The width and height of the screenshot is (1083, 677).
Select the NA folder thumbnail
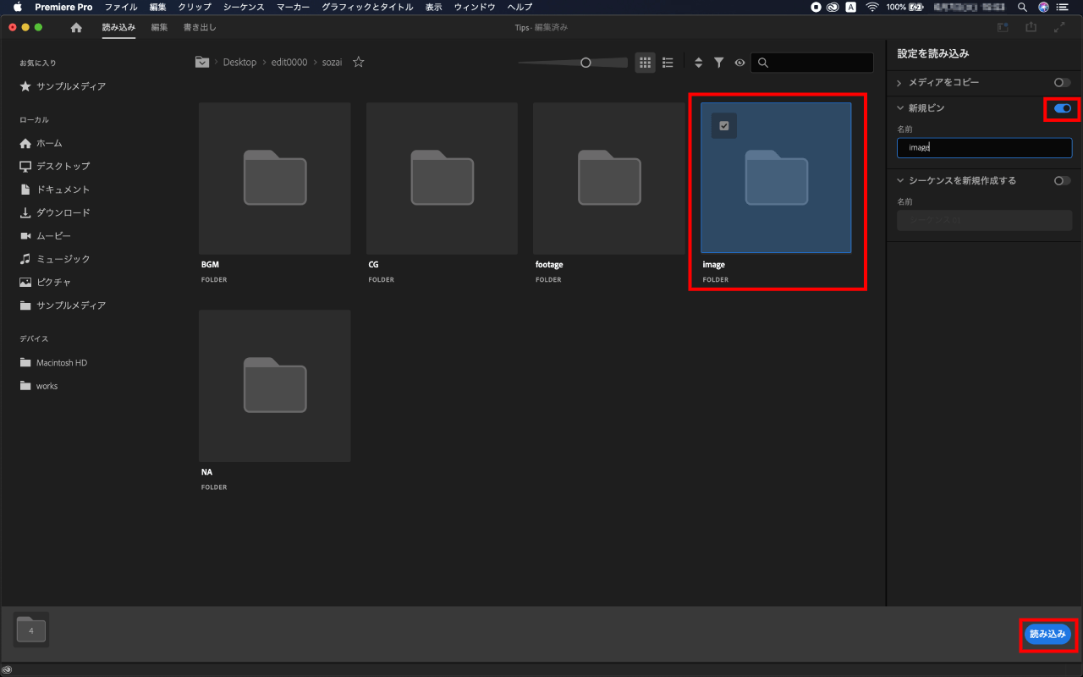click(275, 386)
